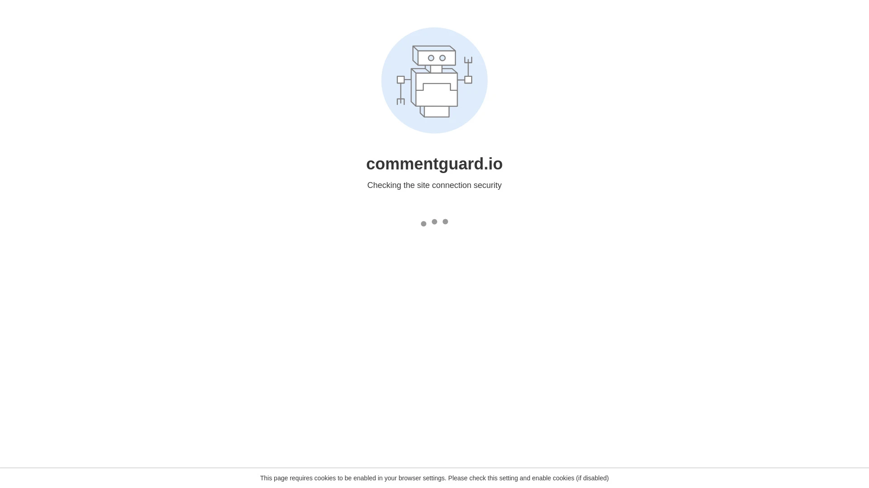This screenshot has width=869, height=488.
Task: Click the third loading dot indicator
Action: tap(445, 221)
